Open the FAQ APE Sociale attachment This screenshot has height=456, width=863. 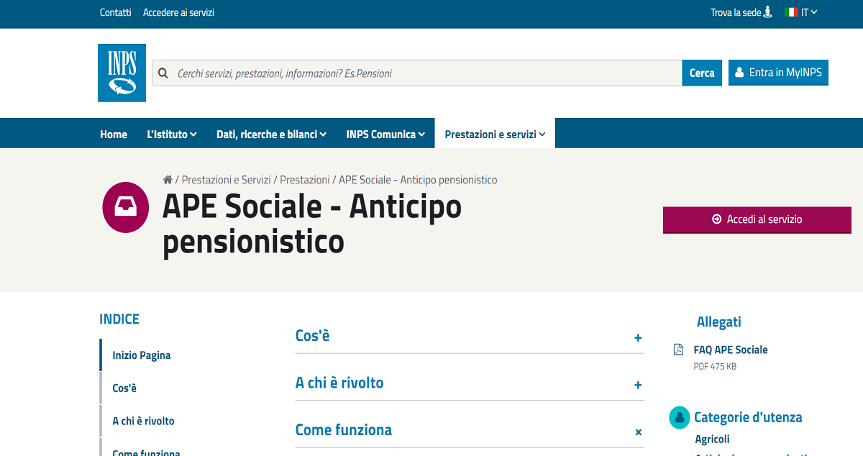coord(731,350)
